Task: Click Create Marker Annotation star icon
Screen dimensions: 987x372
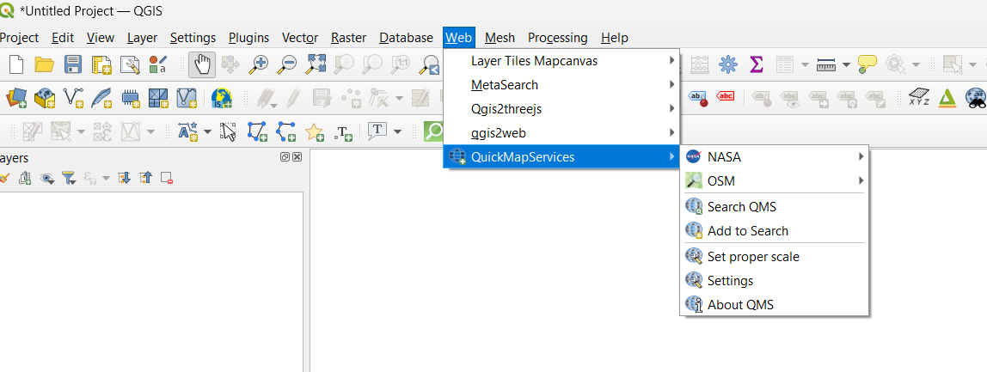Action: click(x=314, y=131)
